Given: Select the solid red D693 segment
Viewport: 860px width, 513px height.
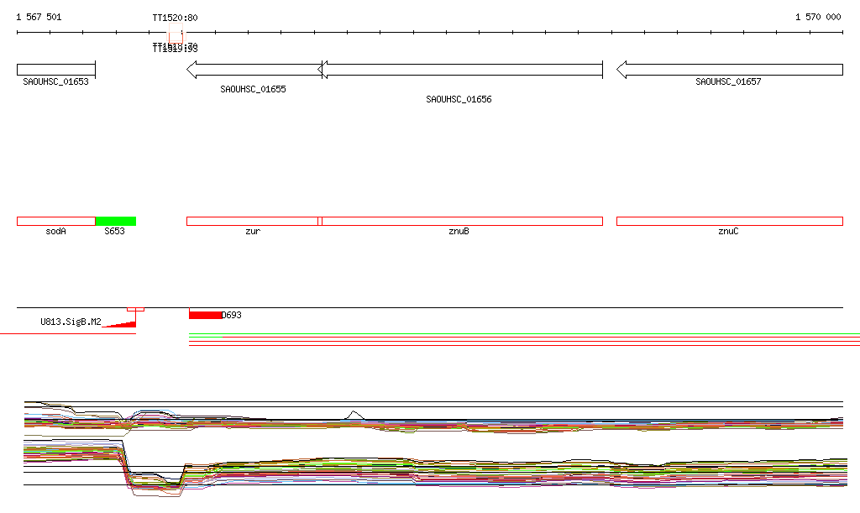Looking at the screenshot, I should click(205, 315).
